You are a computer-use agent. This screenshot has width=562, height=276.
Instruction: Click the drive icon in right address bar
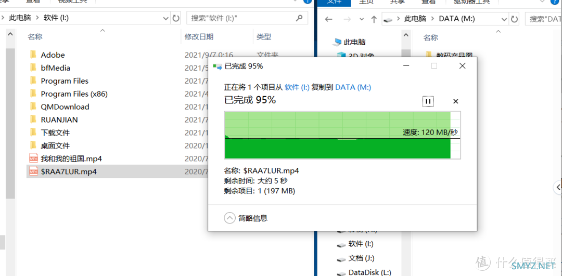(x=388, y=20)
